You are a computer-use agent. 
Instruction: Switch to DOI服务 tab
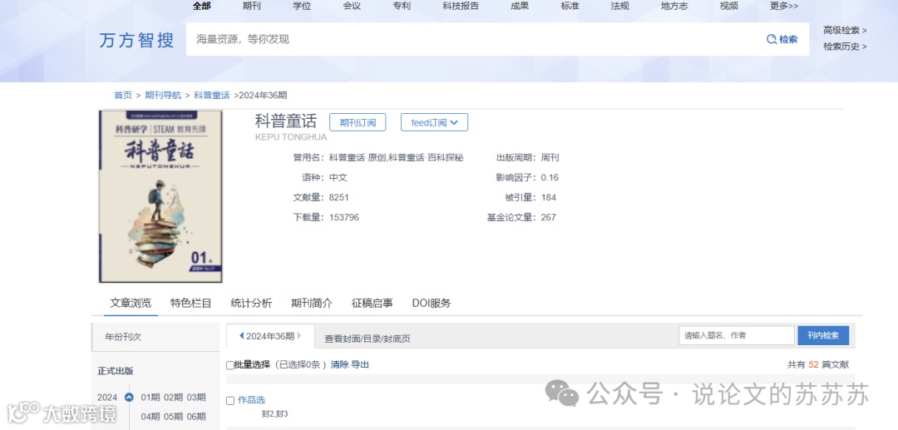[432, 303]
